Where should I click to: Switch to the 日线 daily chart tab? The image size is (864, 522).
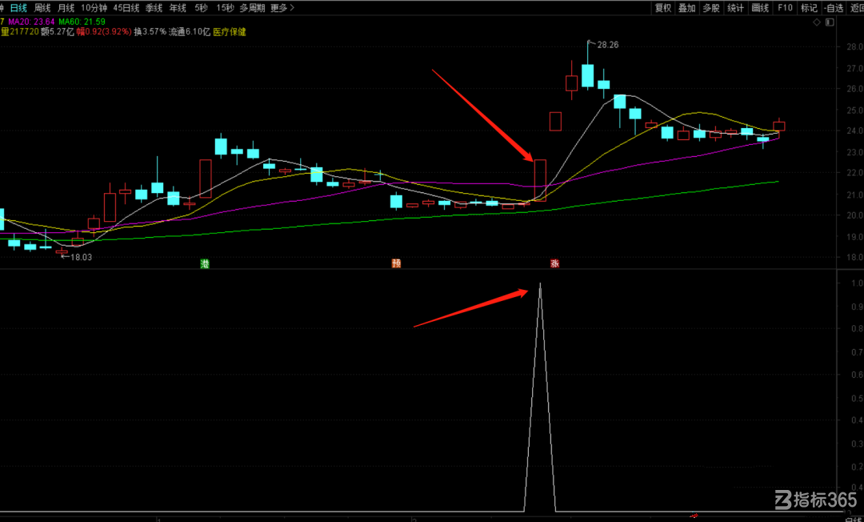18,8
